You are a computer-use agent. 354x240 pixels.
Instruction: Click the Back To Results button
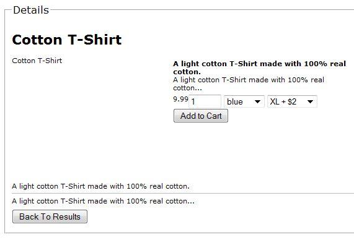point(50,216)
